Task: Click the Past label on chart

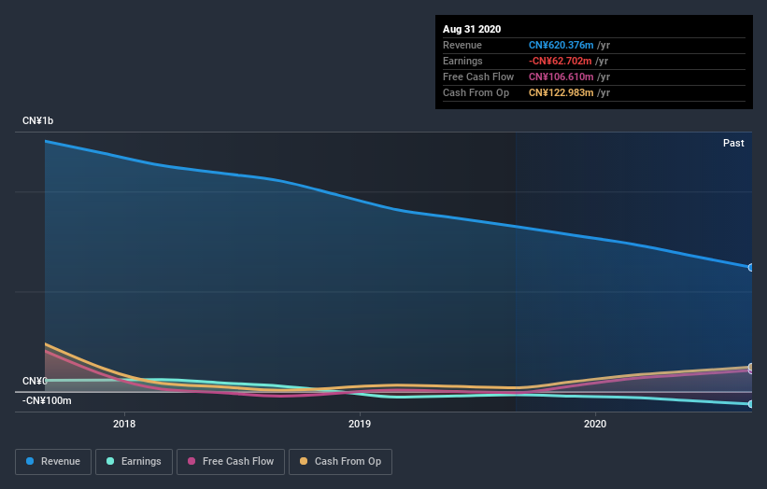Action: [x=733, y=143]
